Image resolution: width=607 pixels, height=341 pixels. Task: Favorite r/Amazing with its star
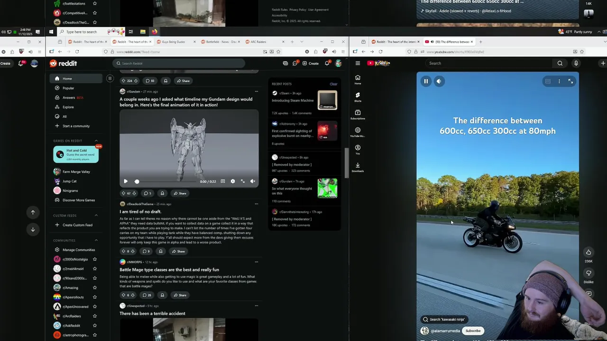click(x=95, y=287)
